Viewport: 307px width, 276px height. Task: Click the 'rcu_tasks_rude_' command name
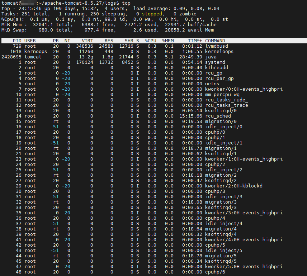pos(227,100)
